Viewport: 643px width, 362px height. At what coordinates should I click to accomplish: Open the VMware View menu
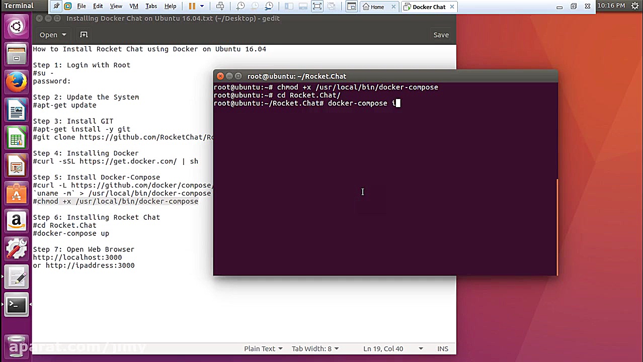(x=116, y=7)
